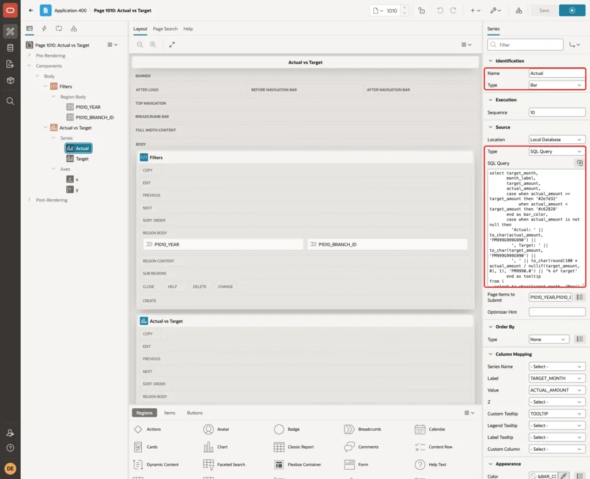Open SQL Workshop database icon
Viewport: 590px width, 479px height.
click(x=10, y=48)
